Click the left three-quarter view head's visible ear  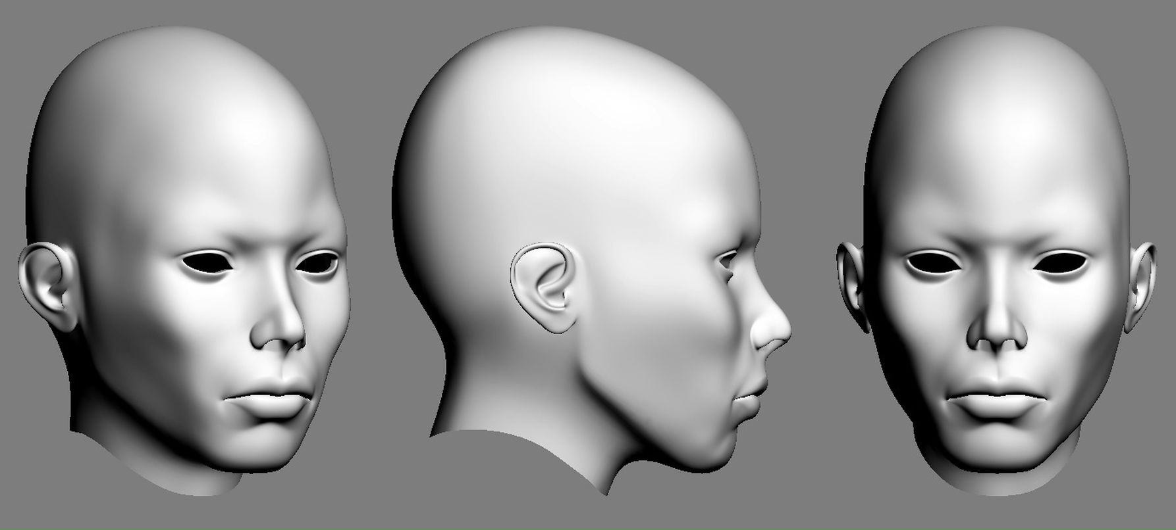[x=45, y=283]
